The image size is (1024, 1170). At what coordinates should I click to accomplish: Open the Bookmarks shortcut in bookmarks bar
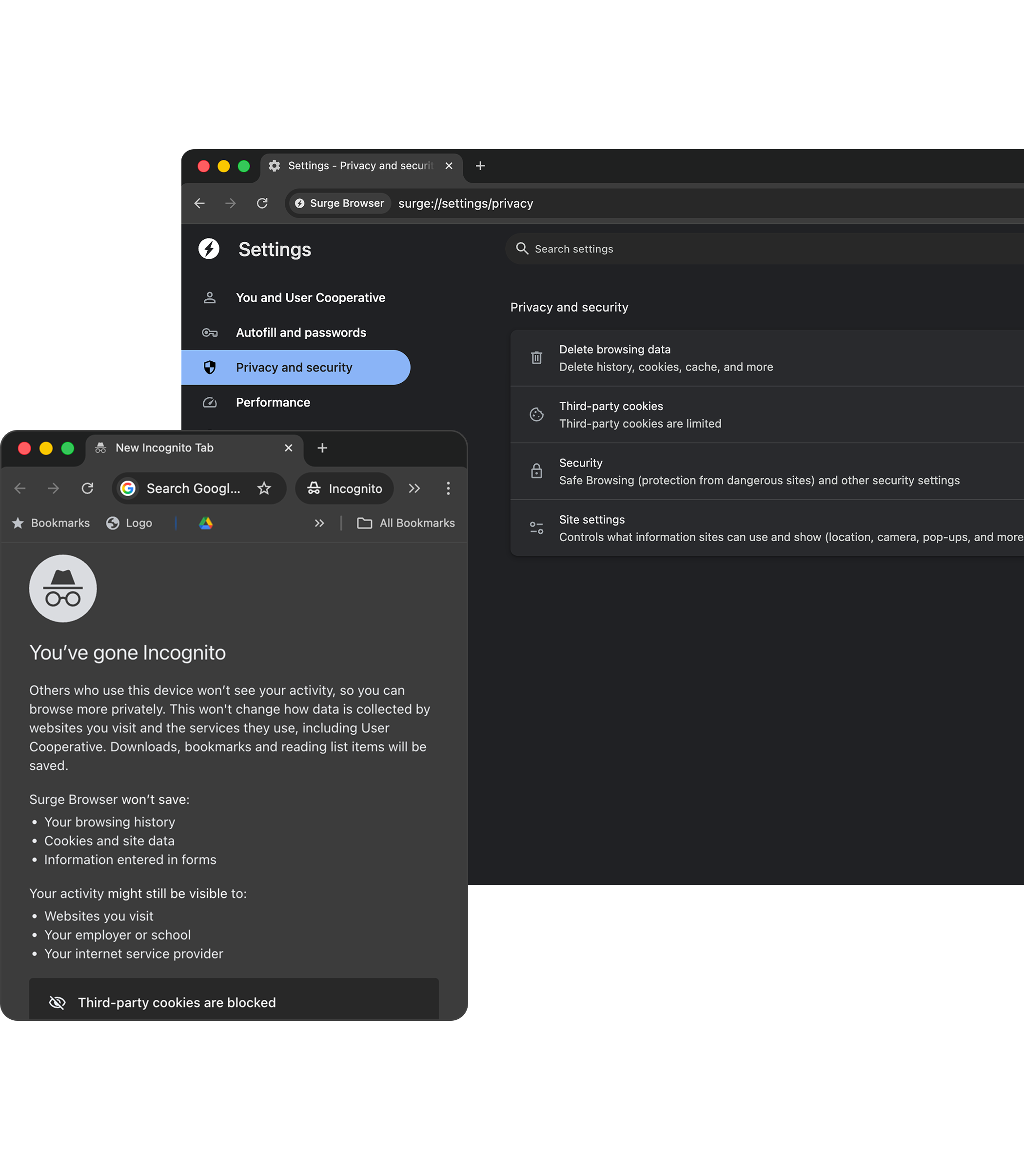tap(51, 523)
